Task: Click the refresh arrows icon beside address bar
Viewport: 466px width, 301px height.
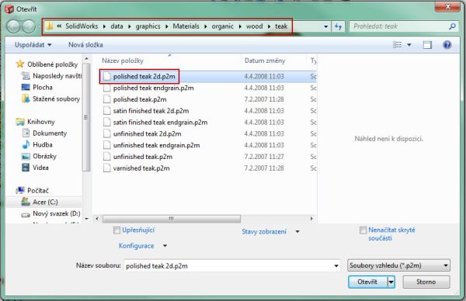Action: point(338,26)
